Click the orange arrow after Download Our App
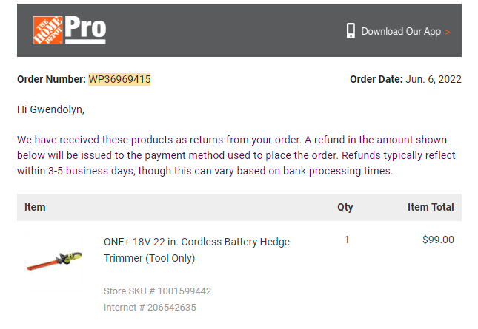The width and height of the screenshot is (478, 329). (447, 32)
